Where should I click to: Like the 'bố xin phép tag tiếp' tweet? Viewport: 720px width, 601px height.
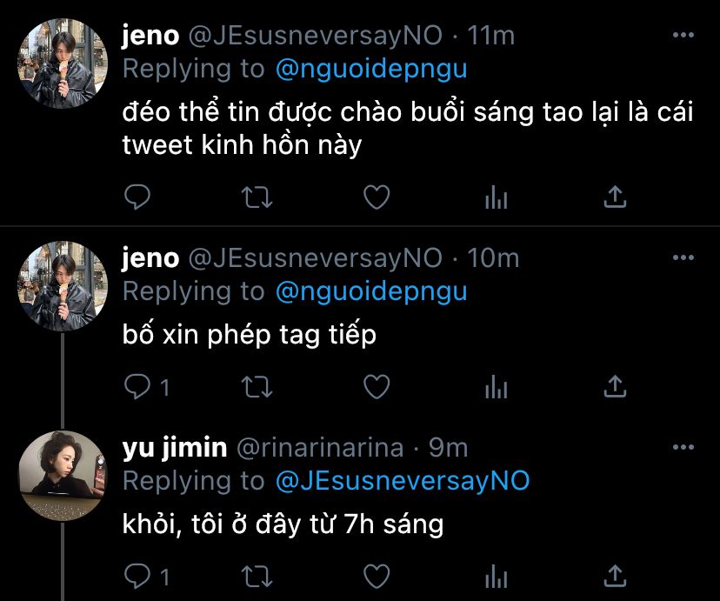pos(376,386)
